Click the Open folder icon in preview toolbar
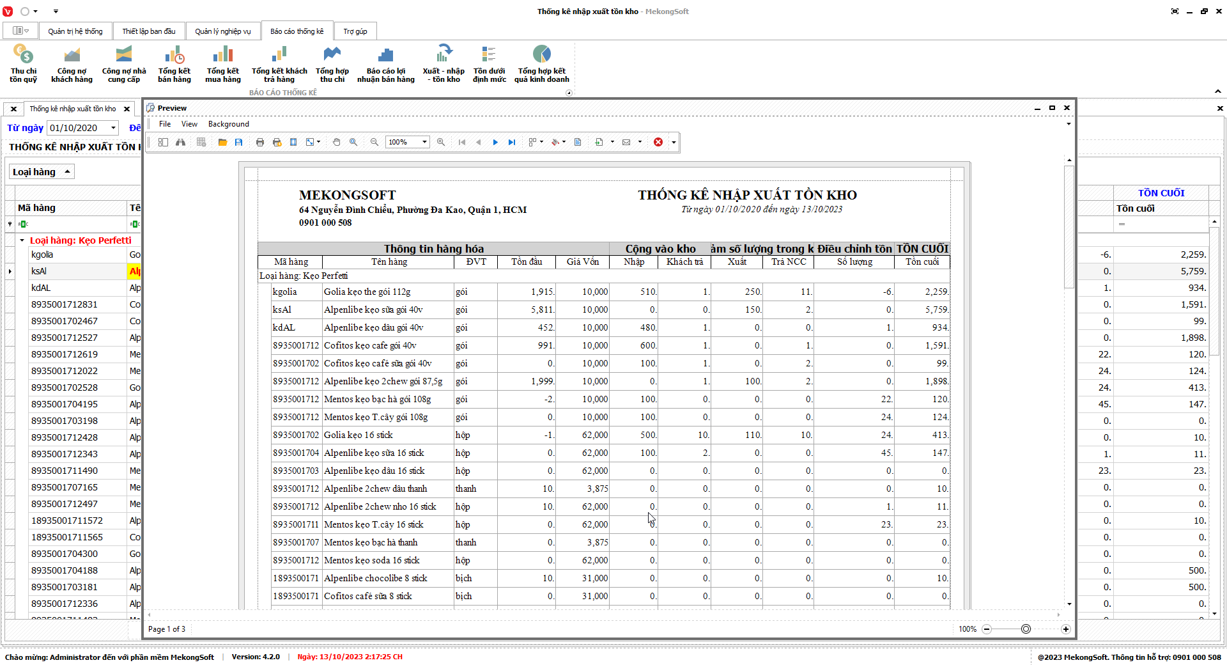This screenshot has height=665, width=1227. pos(222,142)
